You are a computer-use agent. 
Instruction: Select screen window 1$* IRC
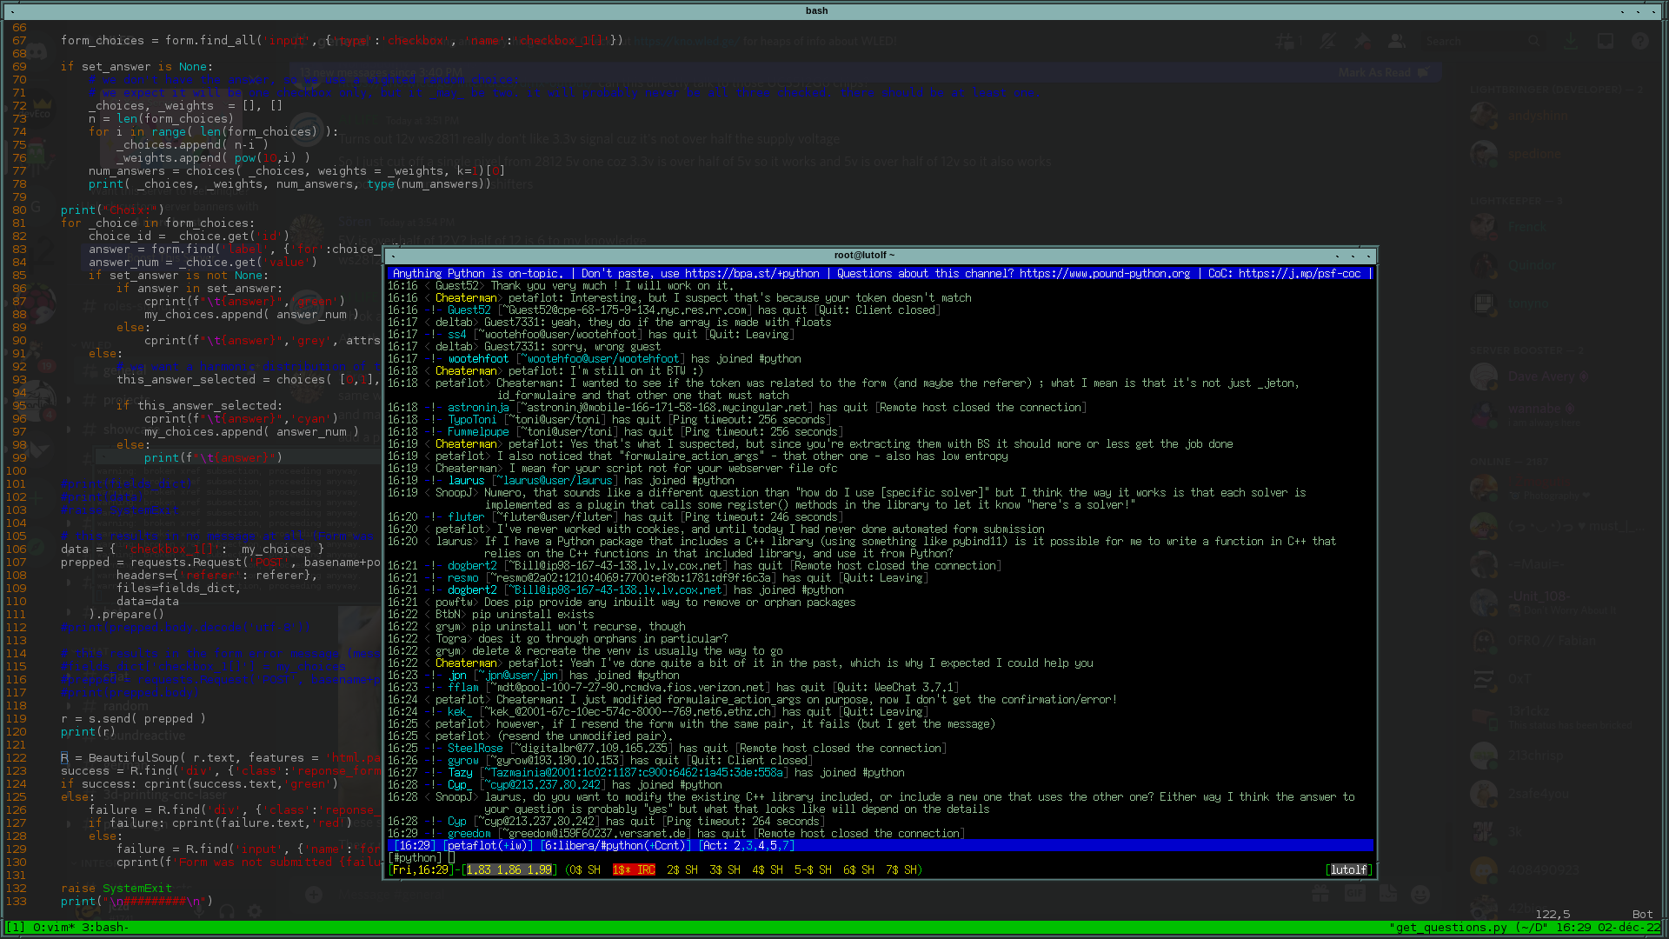coord(634,869)
